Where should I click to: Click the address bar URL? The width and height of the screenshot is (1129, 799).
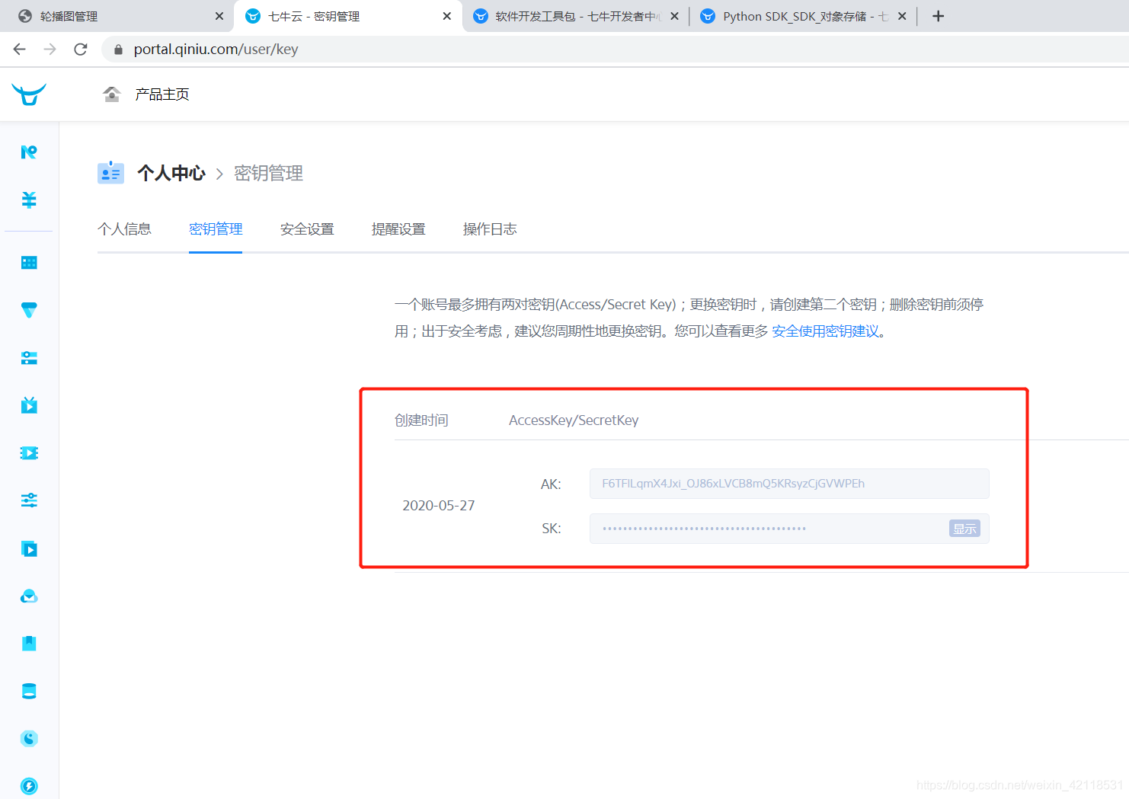[216, 50]
